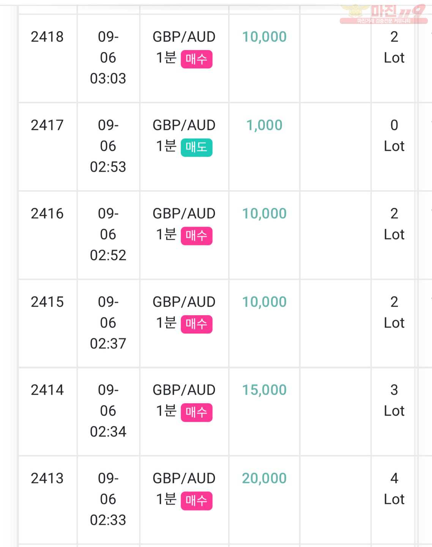Click the 3 Lot cell in row 2414
The width and height of the screenshot is (432, 547).
tap(394, 400)
